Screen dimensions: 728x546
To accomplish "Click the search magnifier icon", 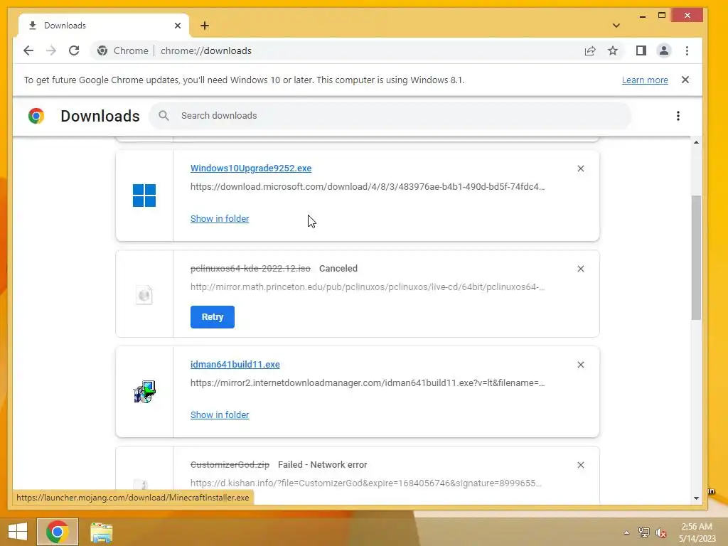I will [x=164, y=116].
